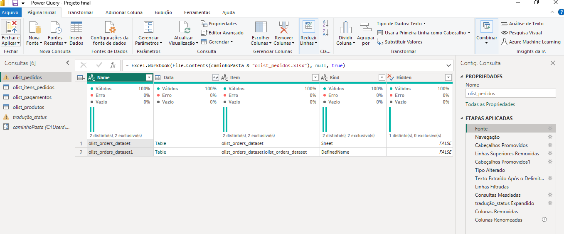Image resolution: width=564 pixels, height=234 pixels.
Task: Open settings gear for Fonte step
Action: pos(550,129)
